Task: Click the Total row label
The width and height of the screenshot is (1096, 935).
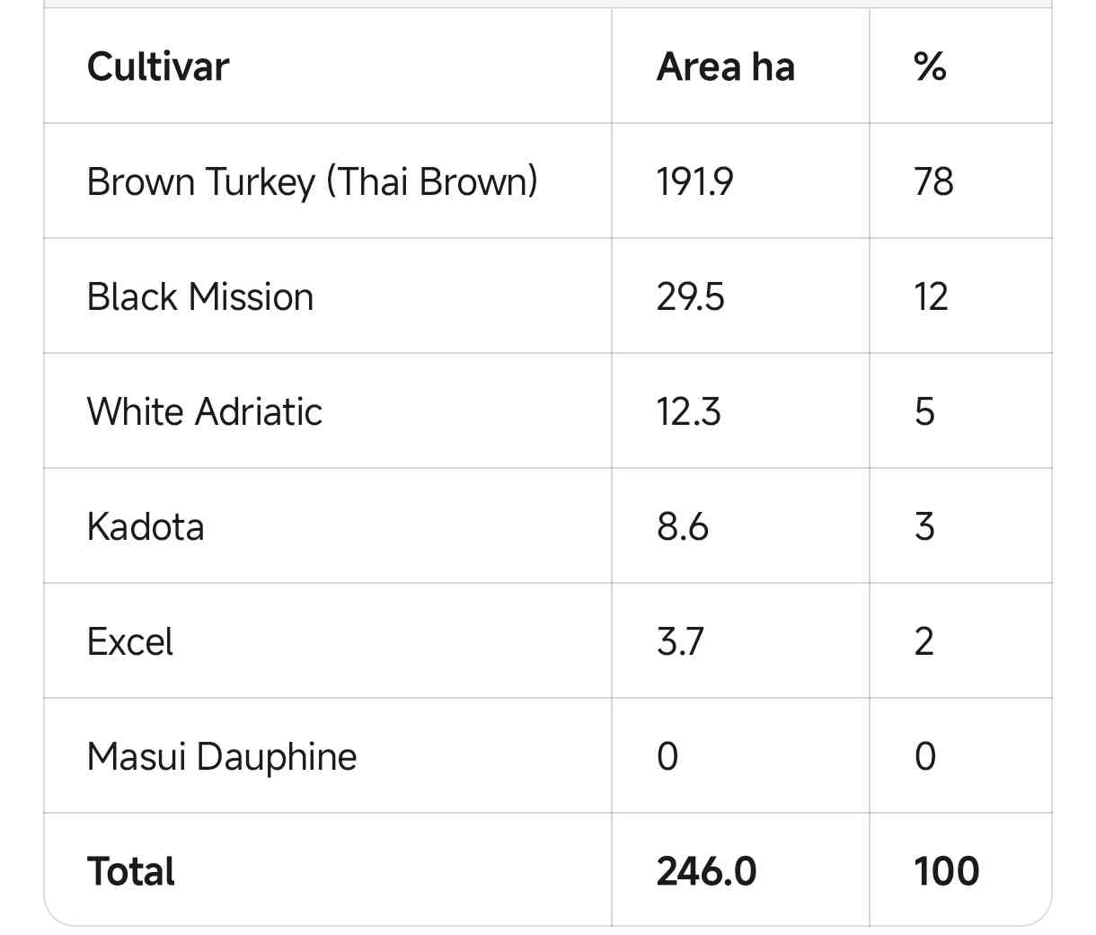Action: [131, 871]
